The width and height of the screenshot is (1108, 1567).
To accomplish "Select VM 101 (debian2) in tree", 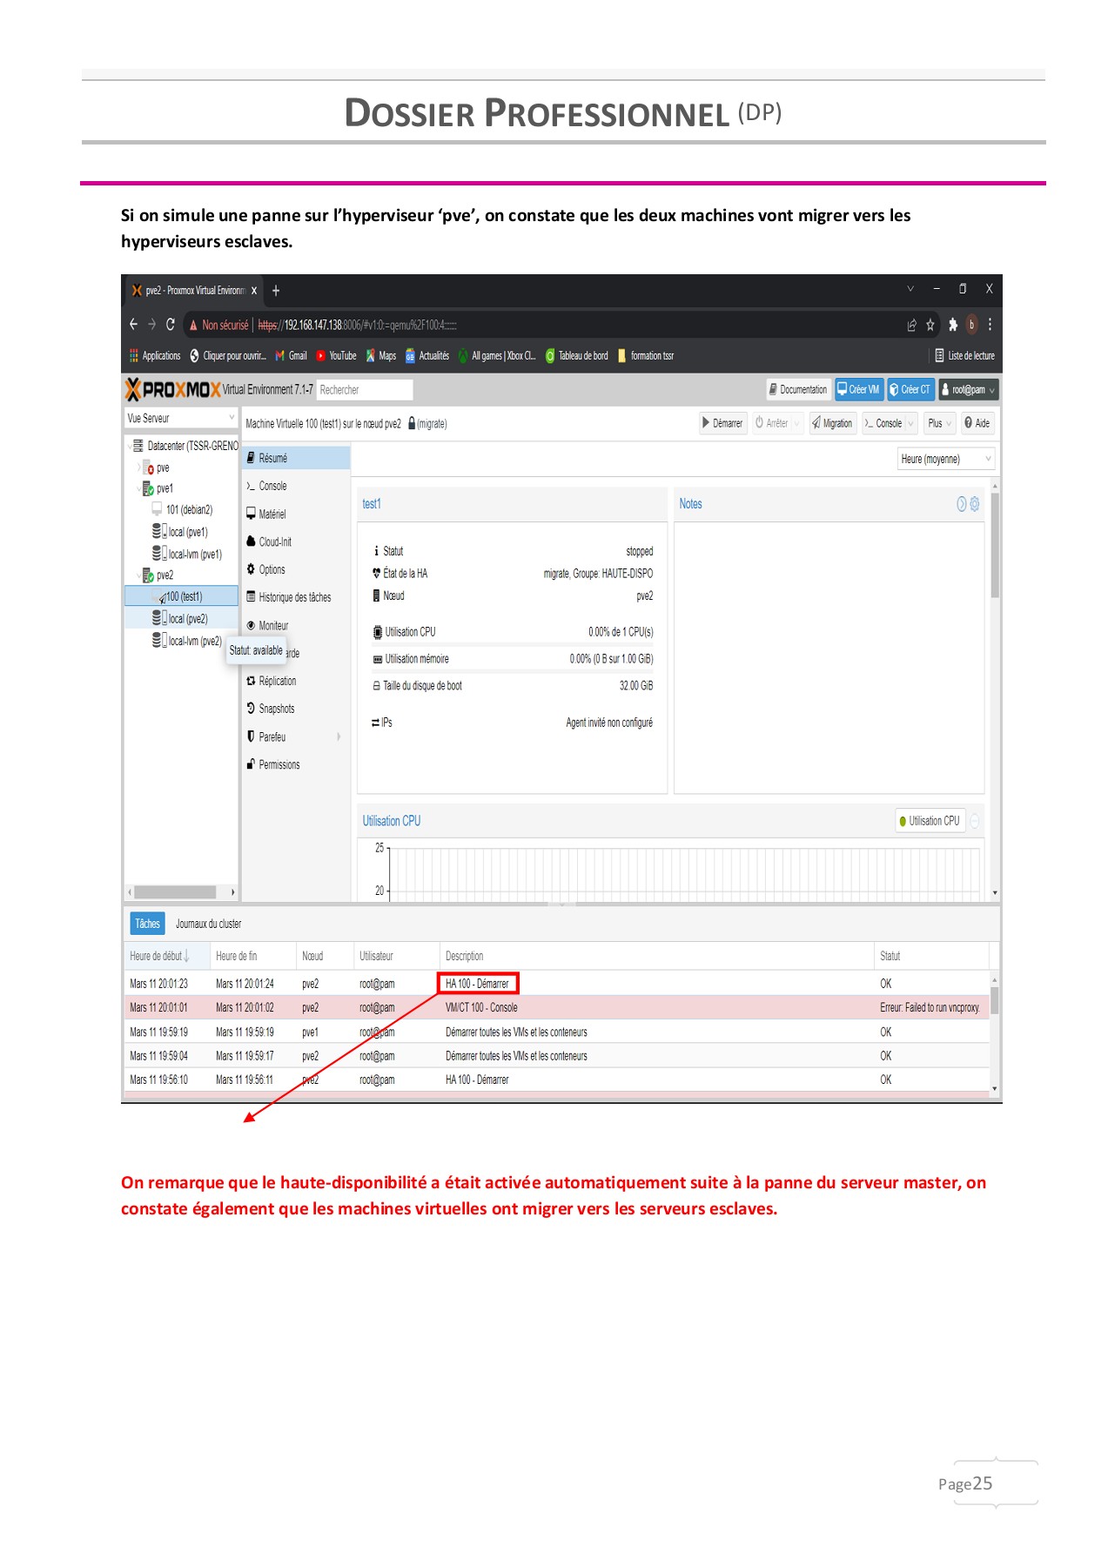I will [188, 510].
